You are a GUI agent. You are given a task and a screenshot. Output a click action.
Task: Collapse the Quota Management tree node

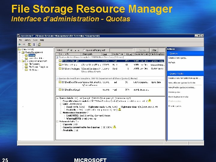click(19, 52)
